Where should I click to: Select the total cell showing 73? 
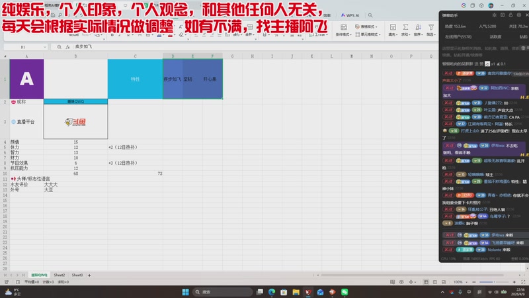coord(136,174)
